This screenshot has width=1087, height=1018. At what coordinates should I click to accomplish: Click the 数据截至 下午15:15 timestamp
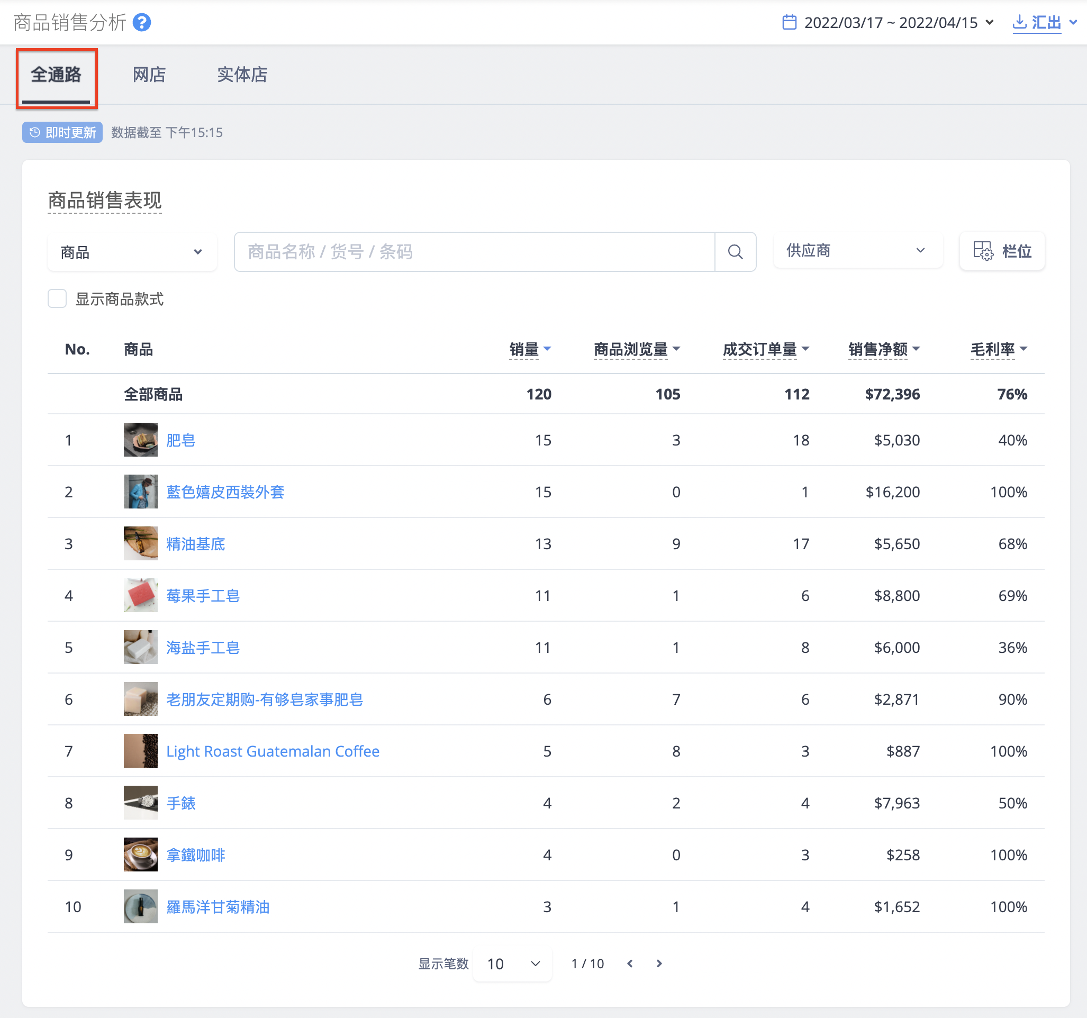point(167,132)
